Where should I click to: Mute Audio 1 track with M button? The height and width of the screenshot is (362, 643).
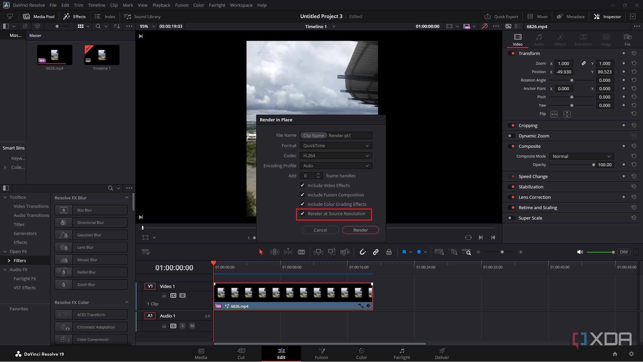click(x=192, y=326)
